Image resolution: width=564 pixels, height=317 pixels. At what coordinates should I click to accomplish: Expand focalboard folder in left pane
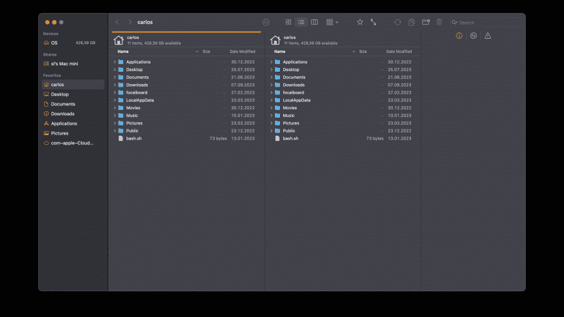(x=115, y=93)
